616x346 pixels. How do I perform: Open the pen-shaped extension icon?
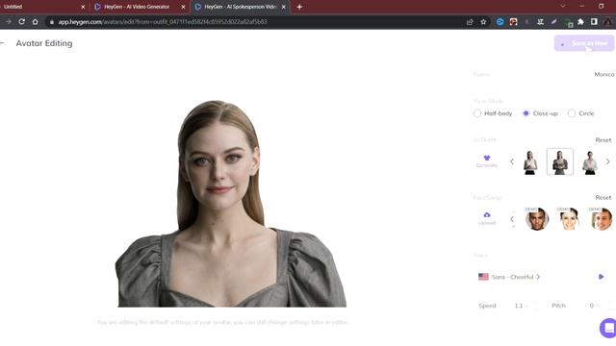click(553, 22)
